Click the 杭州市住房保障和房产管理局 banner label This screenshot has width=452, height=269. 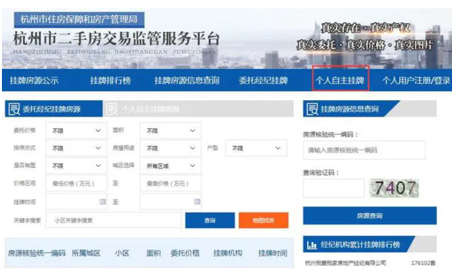point(79,19)
